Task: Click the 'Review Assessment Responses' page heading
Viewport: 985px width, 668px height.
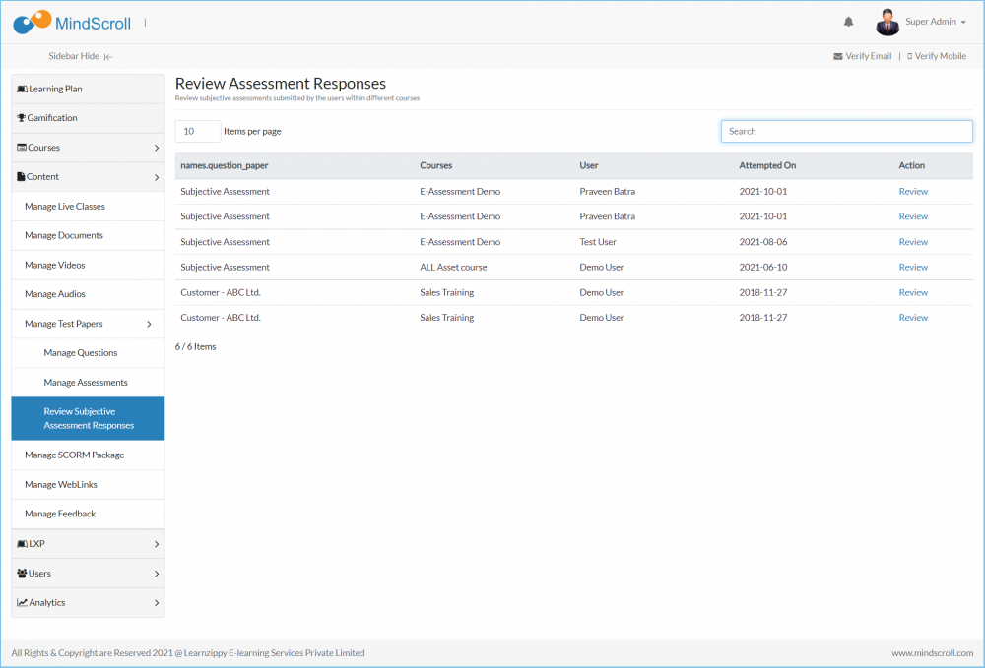Action: pyautogui.click(x=280, y=84)
